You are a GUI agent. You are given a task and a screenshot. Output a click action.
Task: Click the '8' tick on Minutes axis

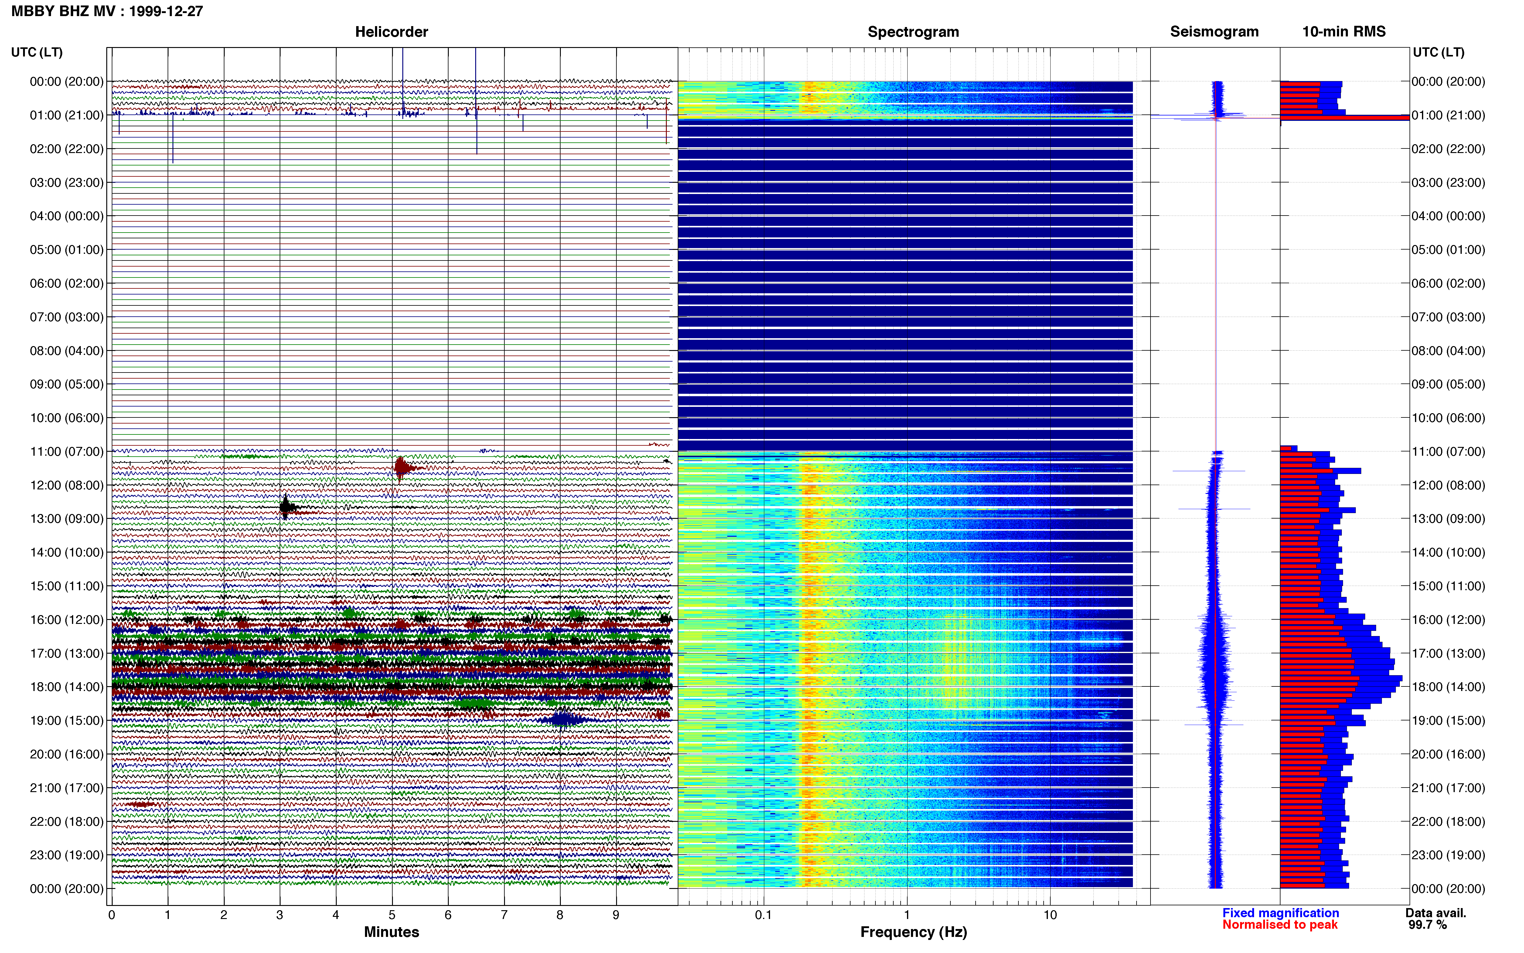(x=560, y=915)
